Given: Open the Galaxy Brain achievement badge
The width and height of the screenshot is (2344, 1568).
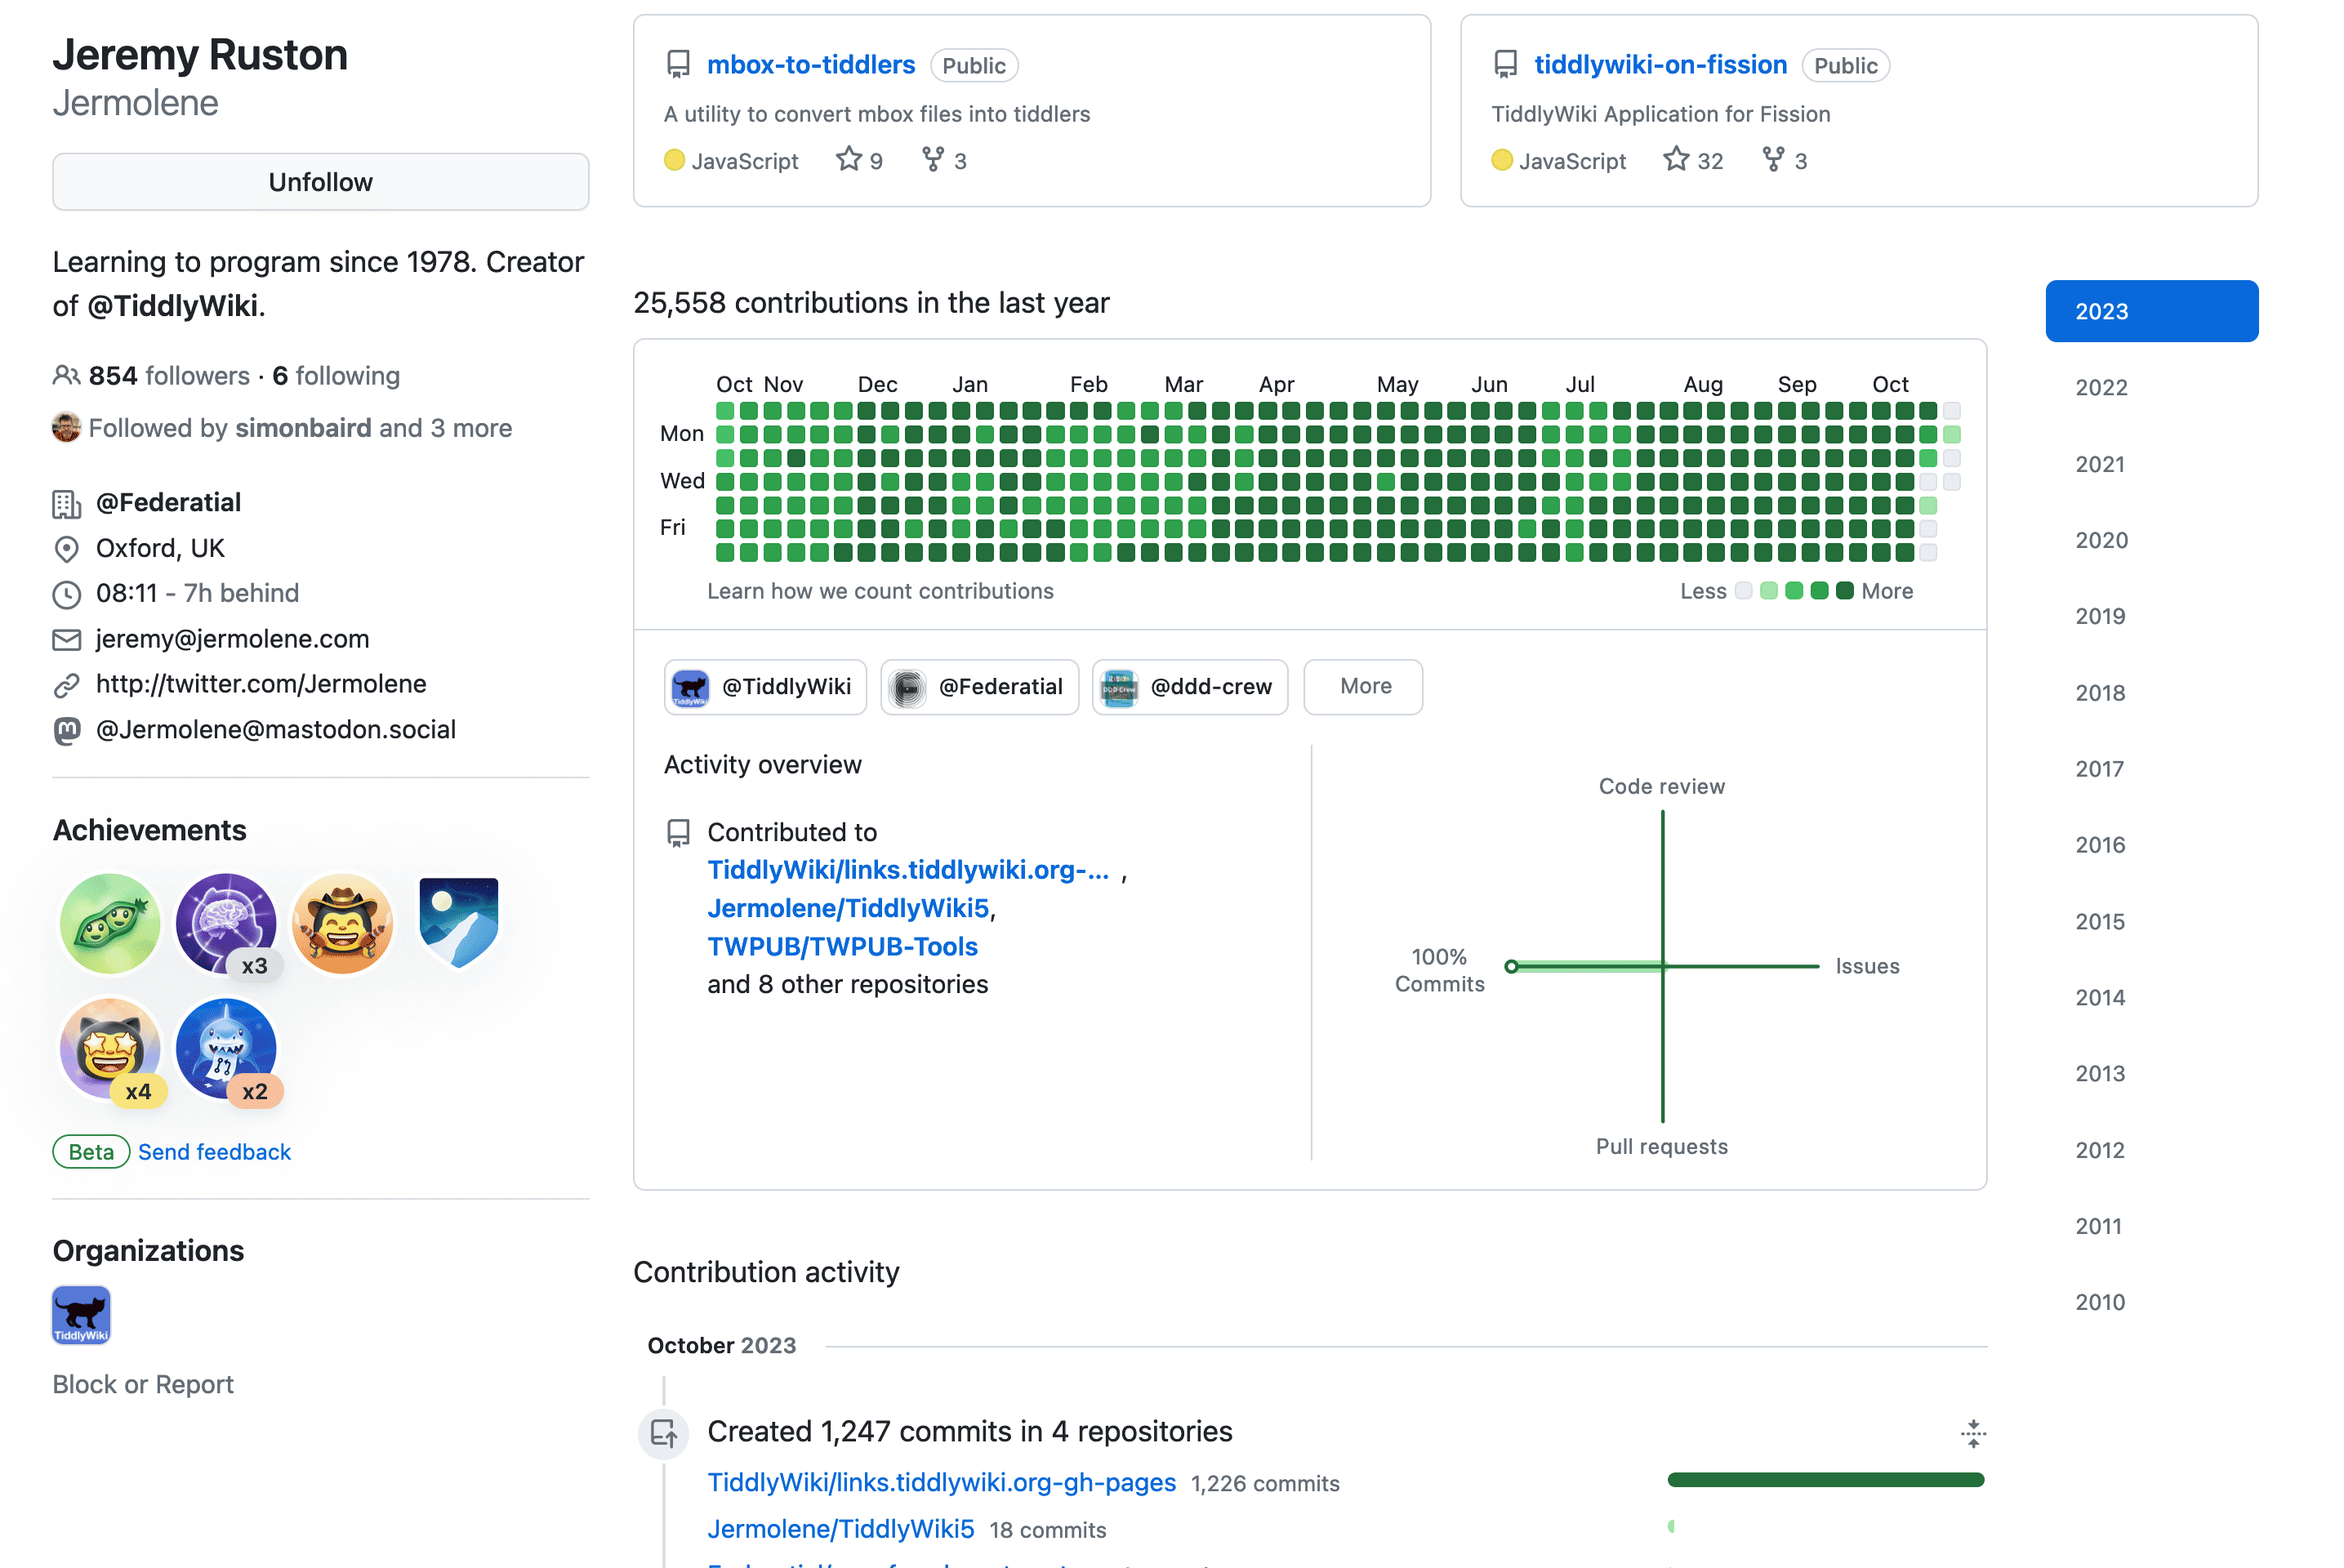Looking at the screenshot, I should 226,922.
